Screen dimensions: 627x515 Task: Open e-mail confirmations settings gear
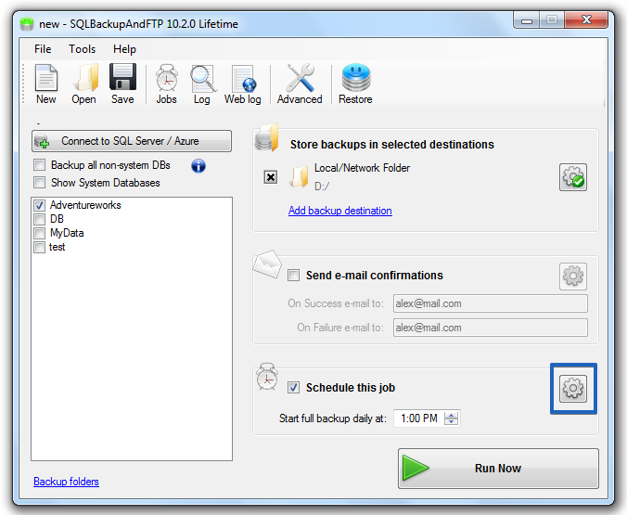tap(573, 277)
